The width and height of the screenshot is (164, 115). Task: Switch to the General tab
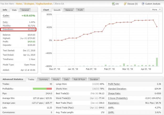coord(25,10)
